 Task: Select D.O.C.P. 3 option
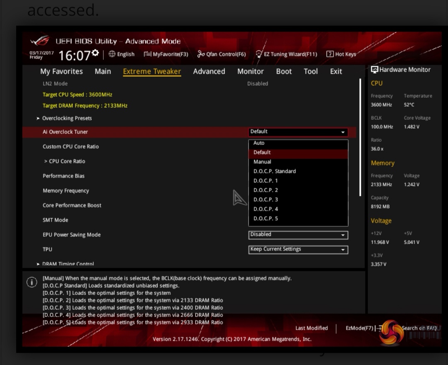(x=298, y=200)
